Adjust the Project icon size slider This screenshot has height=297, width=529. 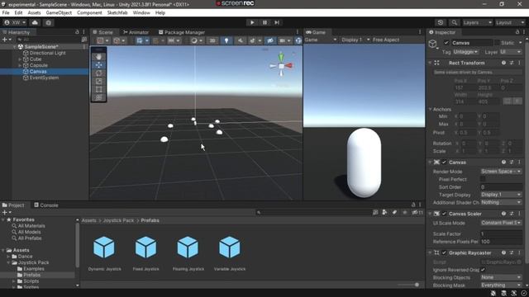(408, 285)
